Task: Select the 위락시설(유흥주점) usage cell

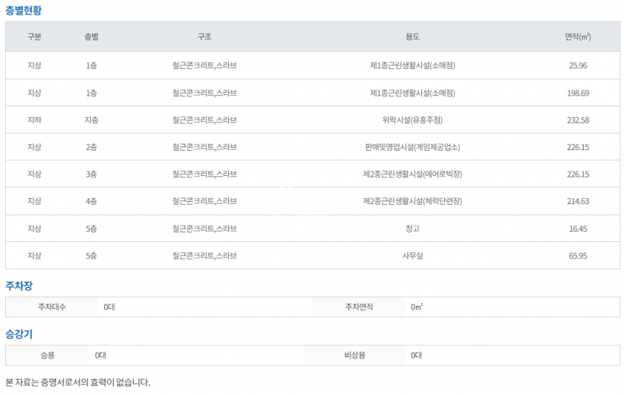Action: pos(412,120)
